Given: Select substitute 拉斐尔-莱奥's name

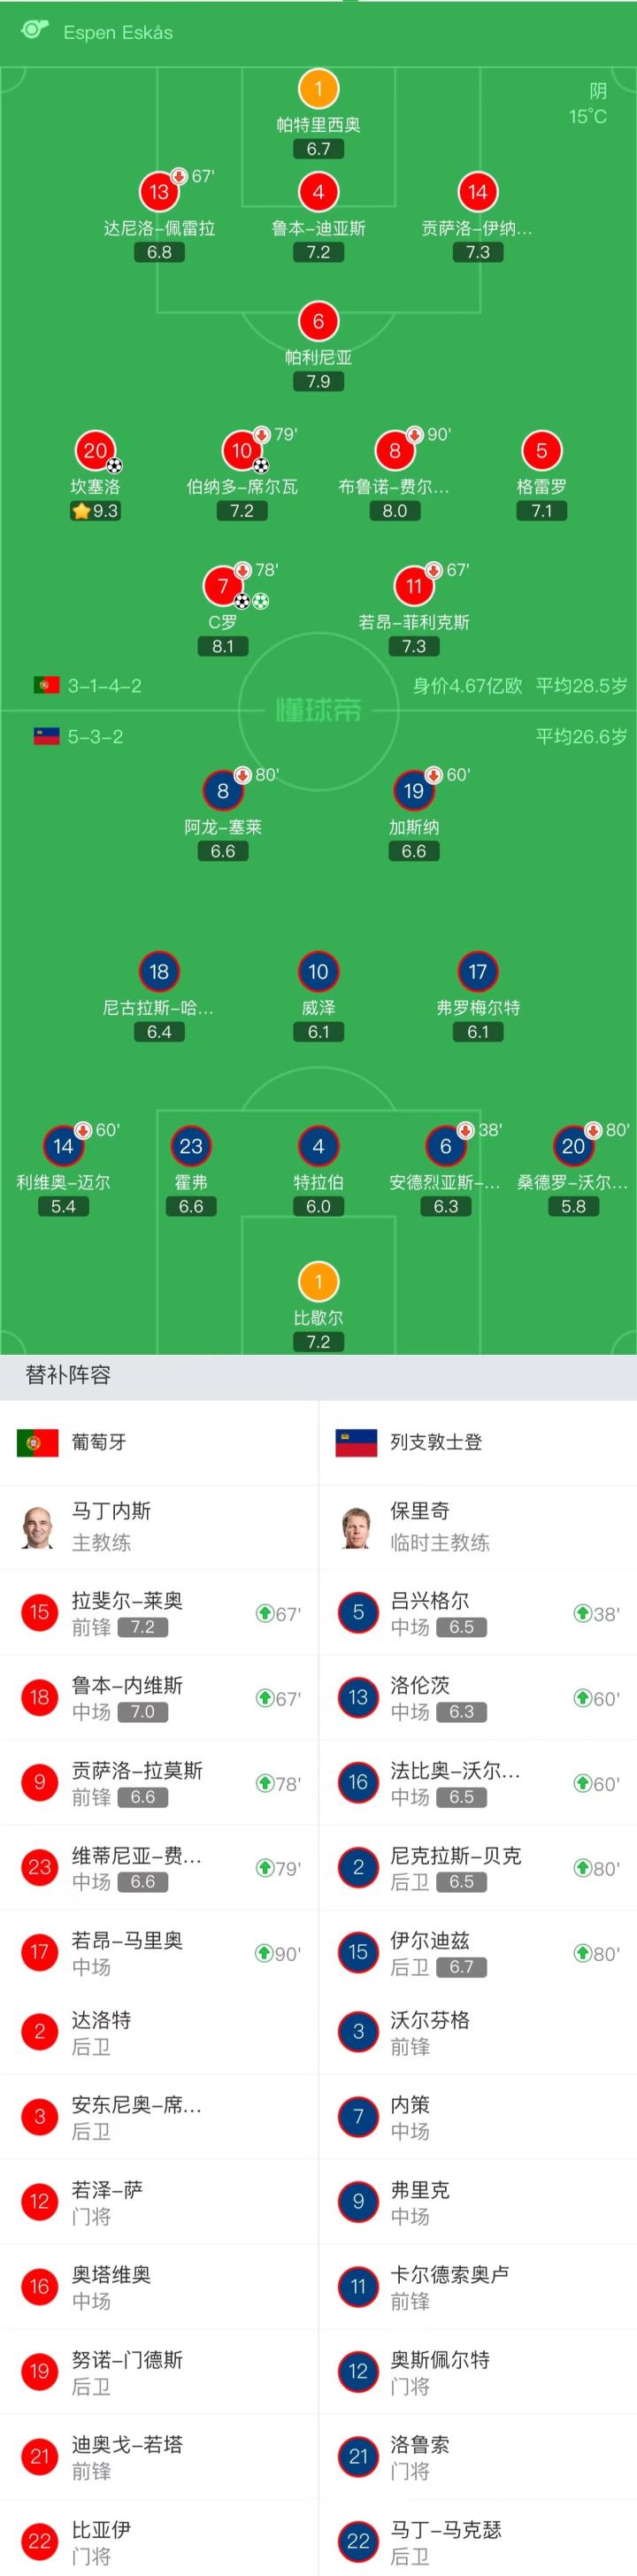Looking at the screenshot, I should point(127,1600).
